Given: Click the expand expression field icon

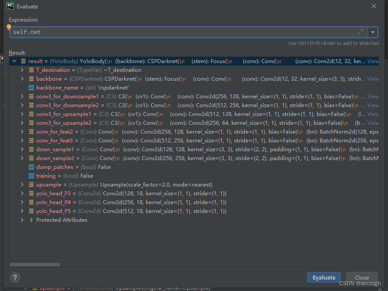Looking at the screenshot, I should pyautogui.click(x=360, y=32).
